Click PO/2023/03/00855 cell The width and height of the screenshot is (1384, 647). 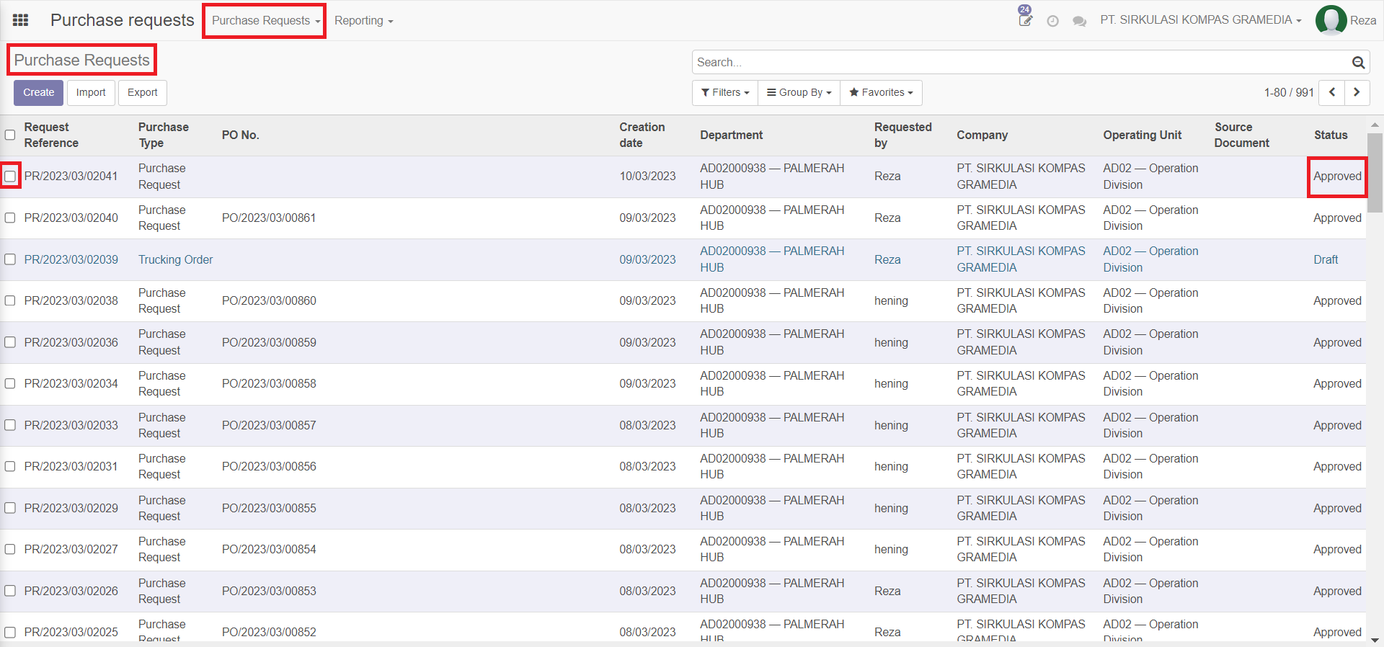269,508
